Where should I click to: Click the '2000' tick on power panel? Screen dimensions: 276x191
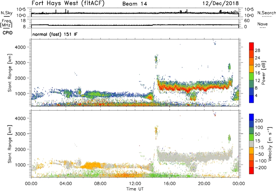[20, 78]
